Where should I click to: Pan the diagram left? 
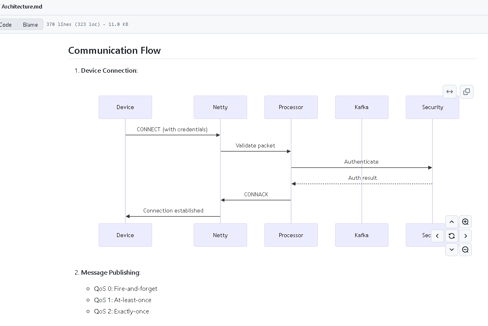click(x=438, y=236)
